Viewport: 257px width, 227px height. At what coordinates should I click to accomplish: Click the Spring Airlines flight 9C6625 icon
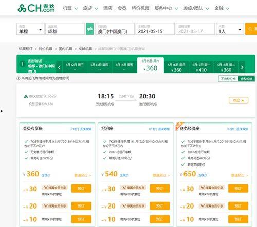coord(26,96)
